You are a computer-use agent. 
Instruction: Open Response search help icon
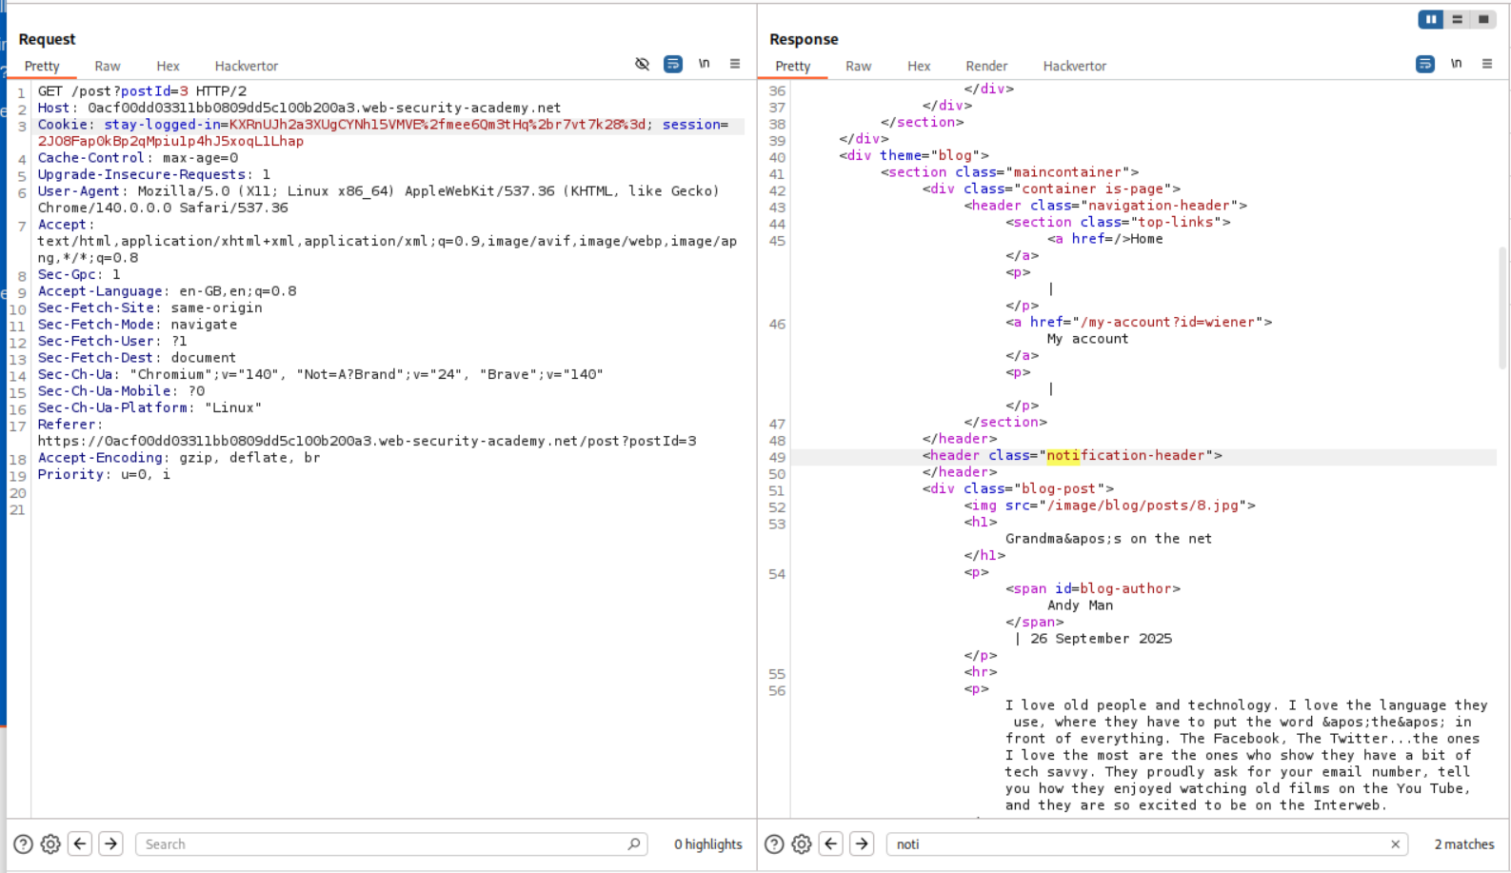click(774, 844)
